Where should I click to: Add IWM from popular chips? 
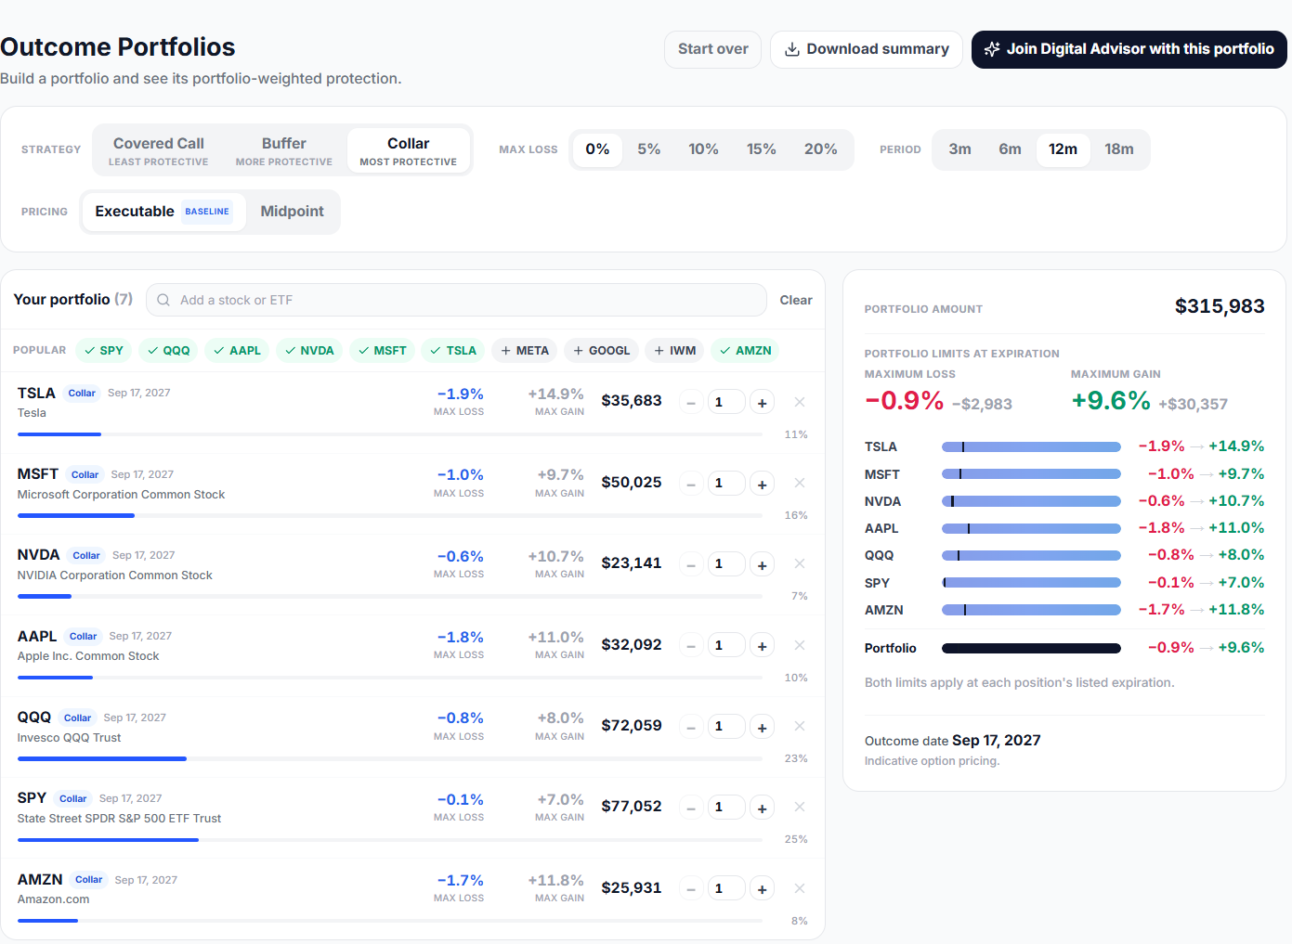coord(675,351)
